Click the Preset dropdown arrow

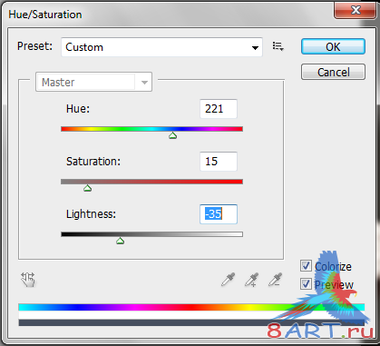pos(255,47)
